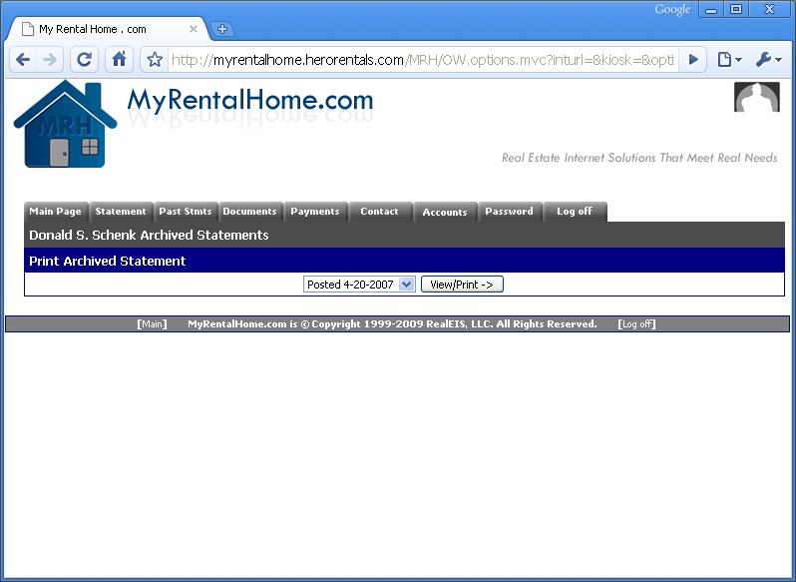Bookmark this page with star icon
796x582 pixels.
tap(155, 60)
